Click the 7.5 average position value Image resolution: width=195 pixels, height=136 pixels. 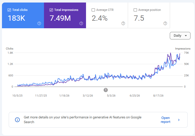(x=139, y=18)
